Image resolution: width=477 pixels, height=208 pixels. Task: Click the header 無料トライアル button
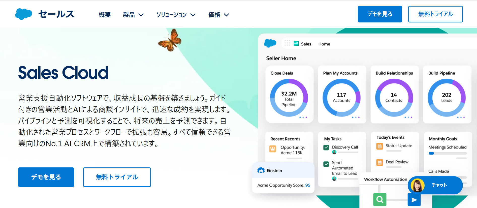tap(435, 14)
